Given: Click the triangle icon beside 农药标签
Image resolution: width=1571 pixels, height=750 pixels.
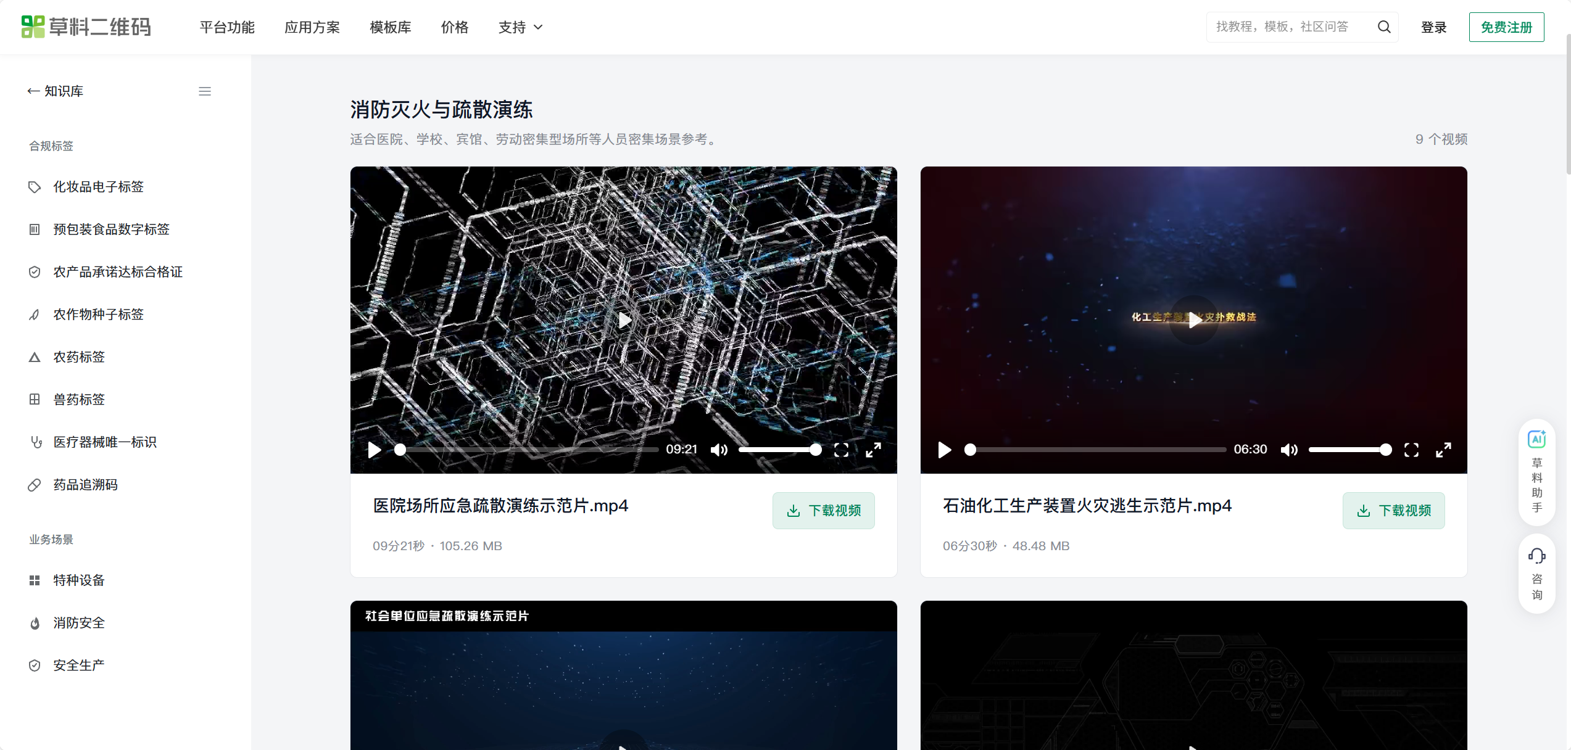Looking at the screenshot, I should [35, 357].
